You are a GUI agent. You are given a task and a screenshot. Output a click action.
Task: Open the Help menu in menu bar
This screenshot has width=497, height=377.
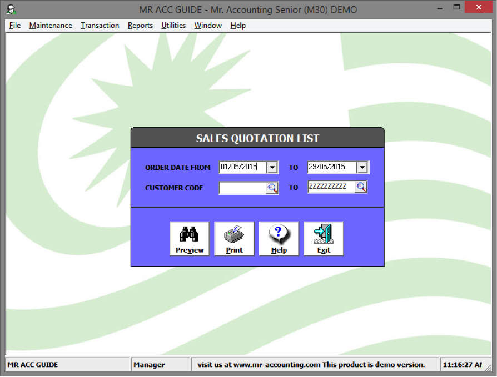[238, 26]
